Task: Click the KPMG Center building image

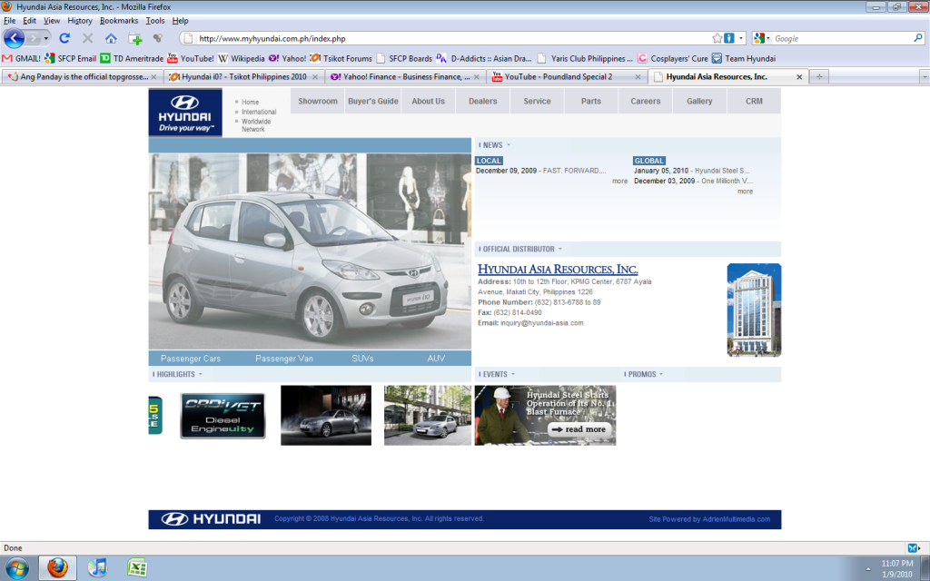Action: [x=754, y=310]
